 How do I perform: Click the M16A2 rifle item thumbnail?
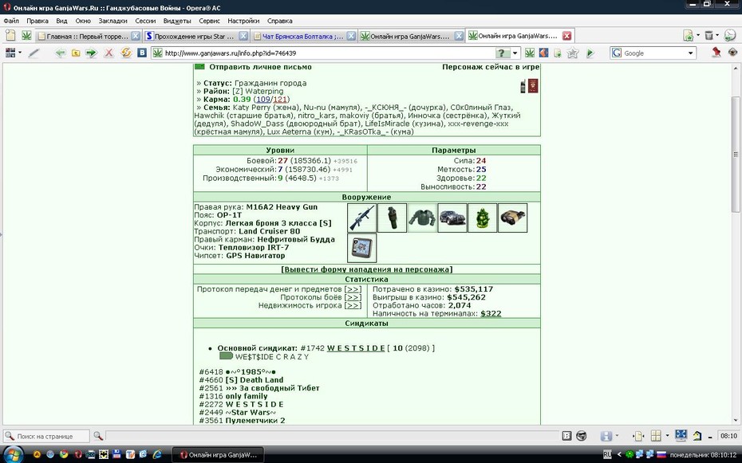tap(362, 218)
